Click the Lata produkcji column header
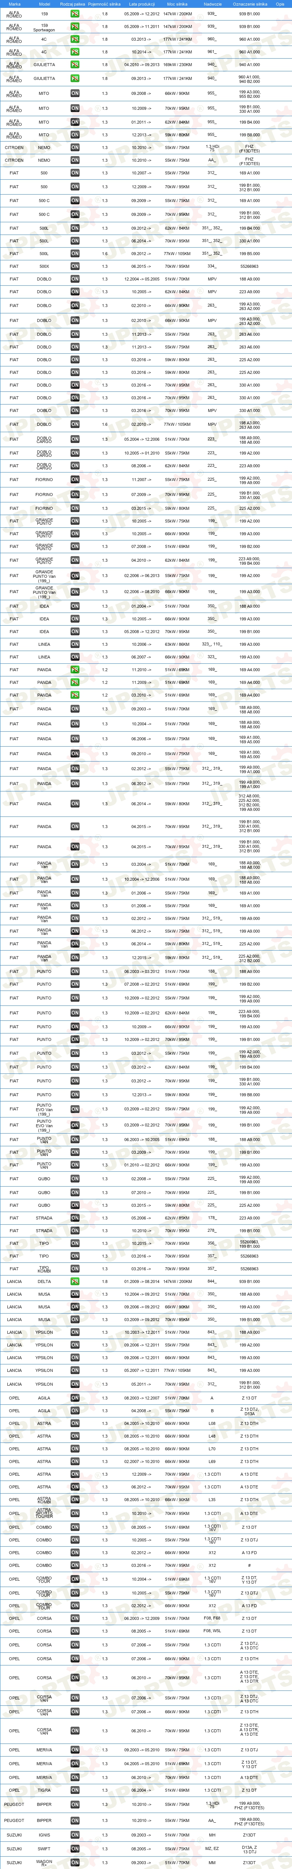 [142, 4]
